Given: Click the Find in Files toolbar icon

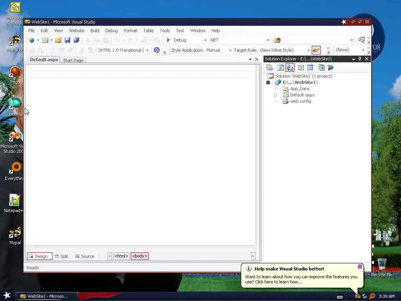Looking at the screenshot, I should click(278, 40).
